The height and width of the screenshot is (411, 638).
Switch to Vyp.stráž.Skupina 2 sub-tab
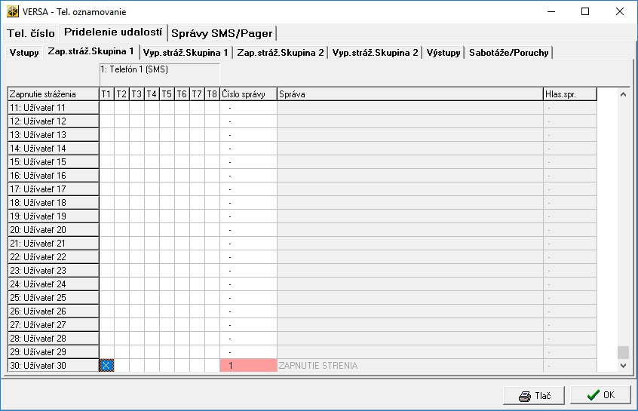[376, 53]
